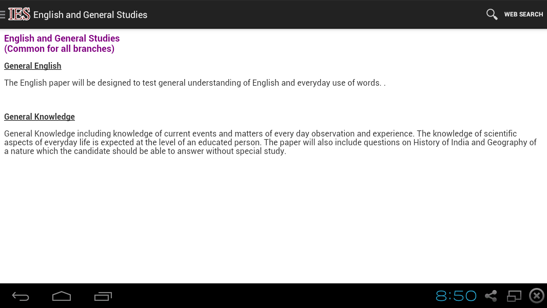547x308 pixels.
Task: Select the underlined General Knowledge heading
Action: [40, 117]
